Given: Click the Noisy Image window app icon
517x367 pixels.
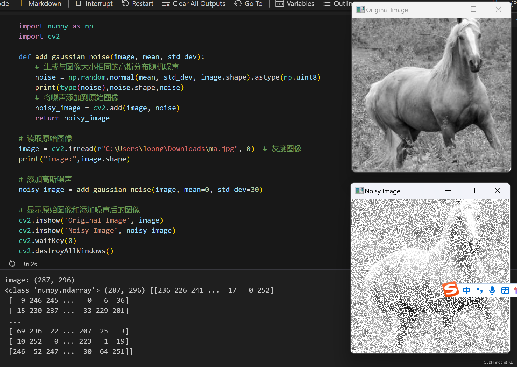Looking at the screenshot, I should click(x=359, y=191).
